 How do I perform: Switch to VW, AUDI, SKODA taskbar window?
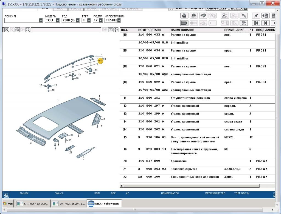[x=69, y=204]
